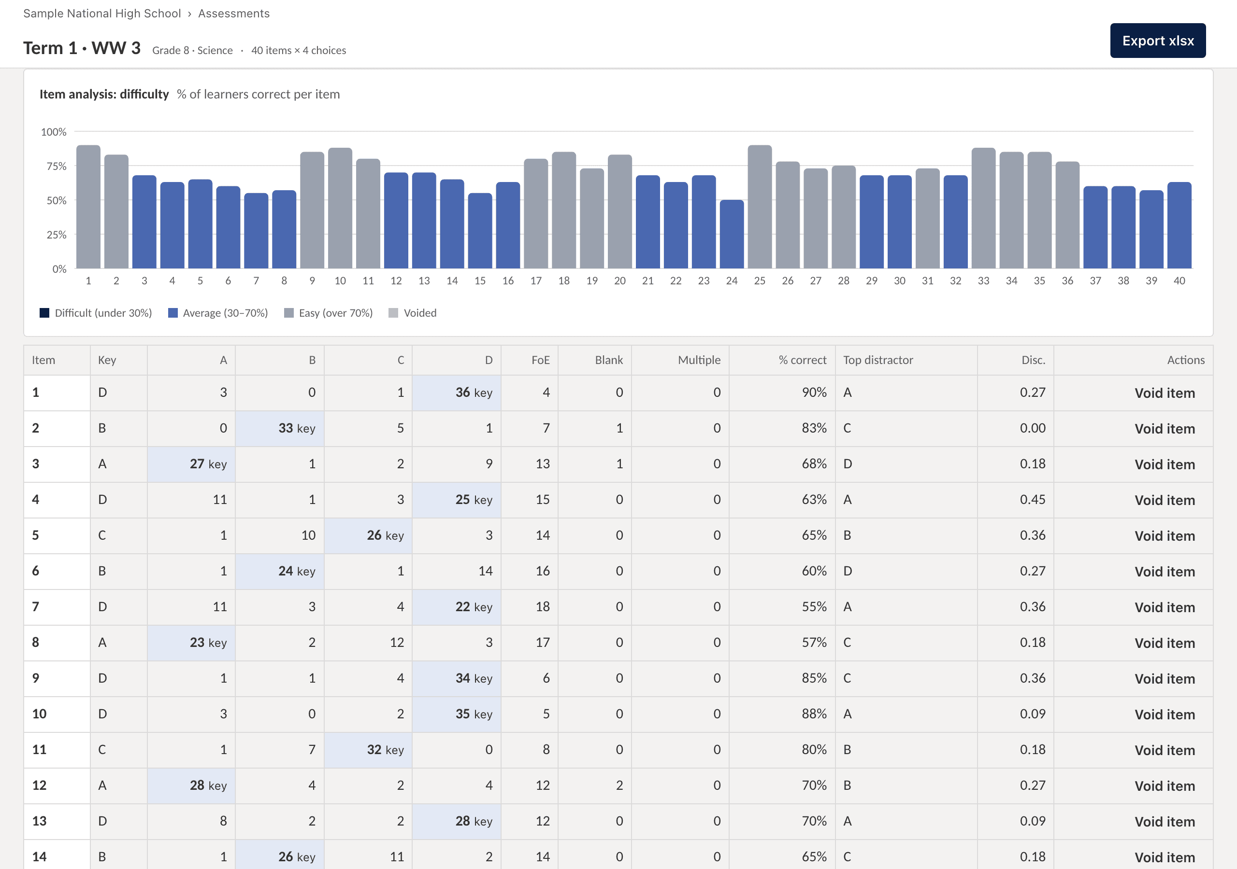This screenshot has height=869, width=1237.
Task: Select the chart bar for item 15
Action: (480, 230)
